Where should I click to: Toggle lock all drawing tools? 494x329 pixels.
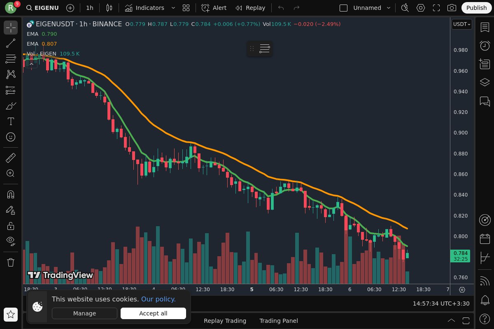click(11, 225)
